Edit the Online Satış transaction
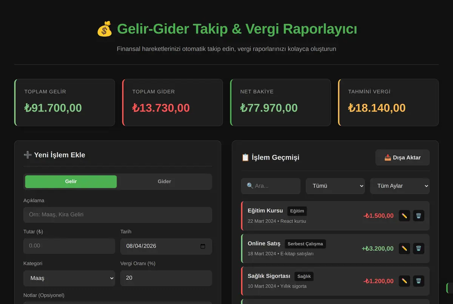453x304 pixels. pyautogui.click(x=404, y=249)
